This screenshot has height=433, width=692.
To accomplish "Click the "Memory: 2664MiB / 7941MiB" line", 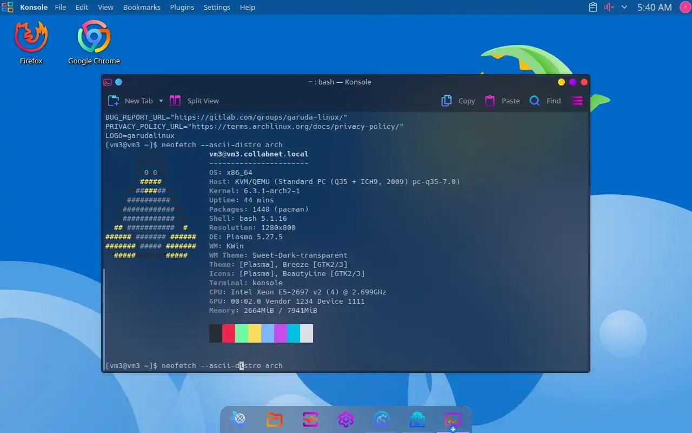I will pyautogui.click(x=263, y=310).
